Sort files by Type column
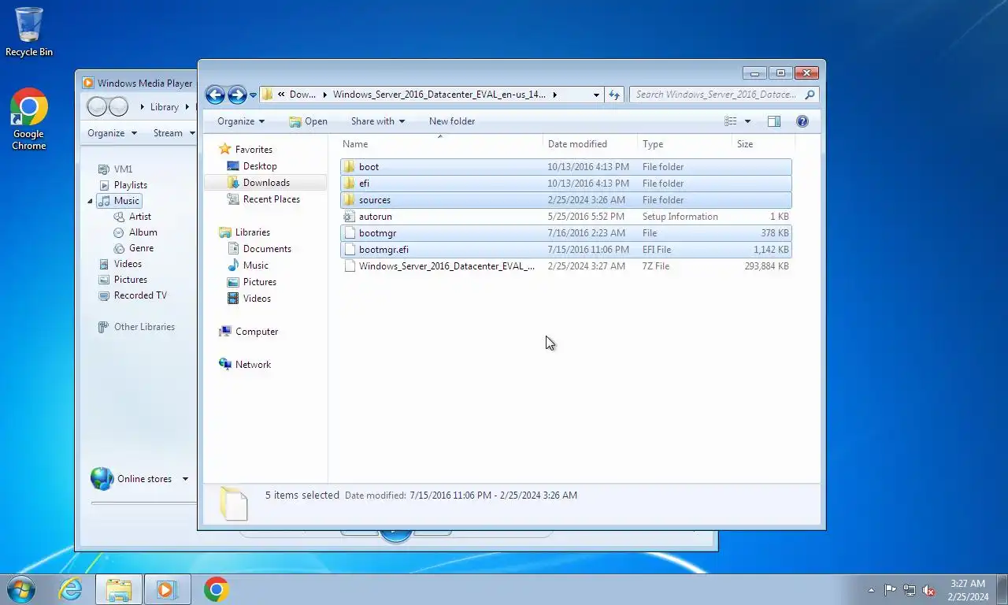Image resolution: width=1008 pixels, height=605 pixels. pyautogui.click(x=684, y=144)
